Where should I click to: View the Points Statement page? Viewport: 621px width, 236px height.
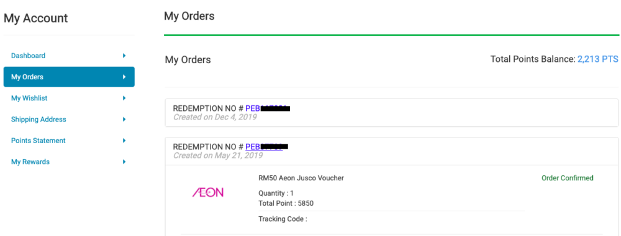69,141
